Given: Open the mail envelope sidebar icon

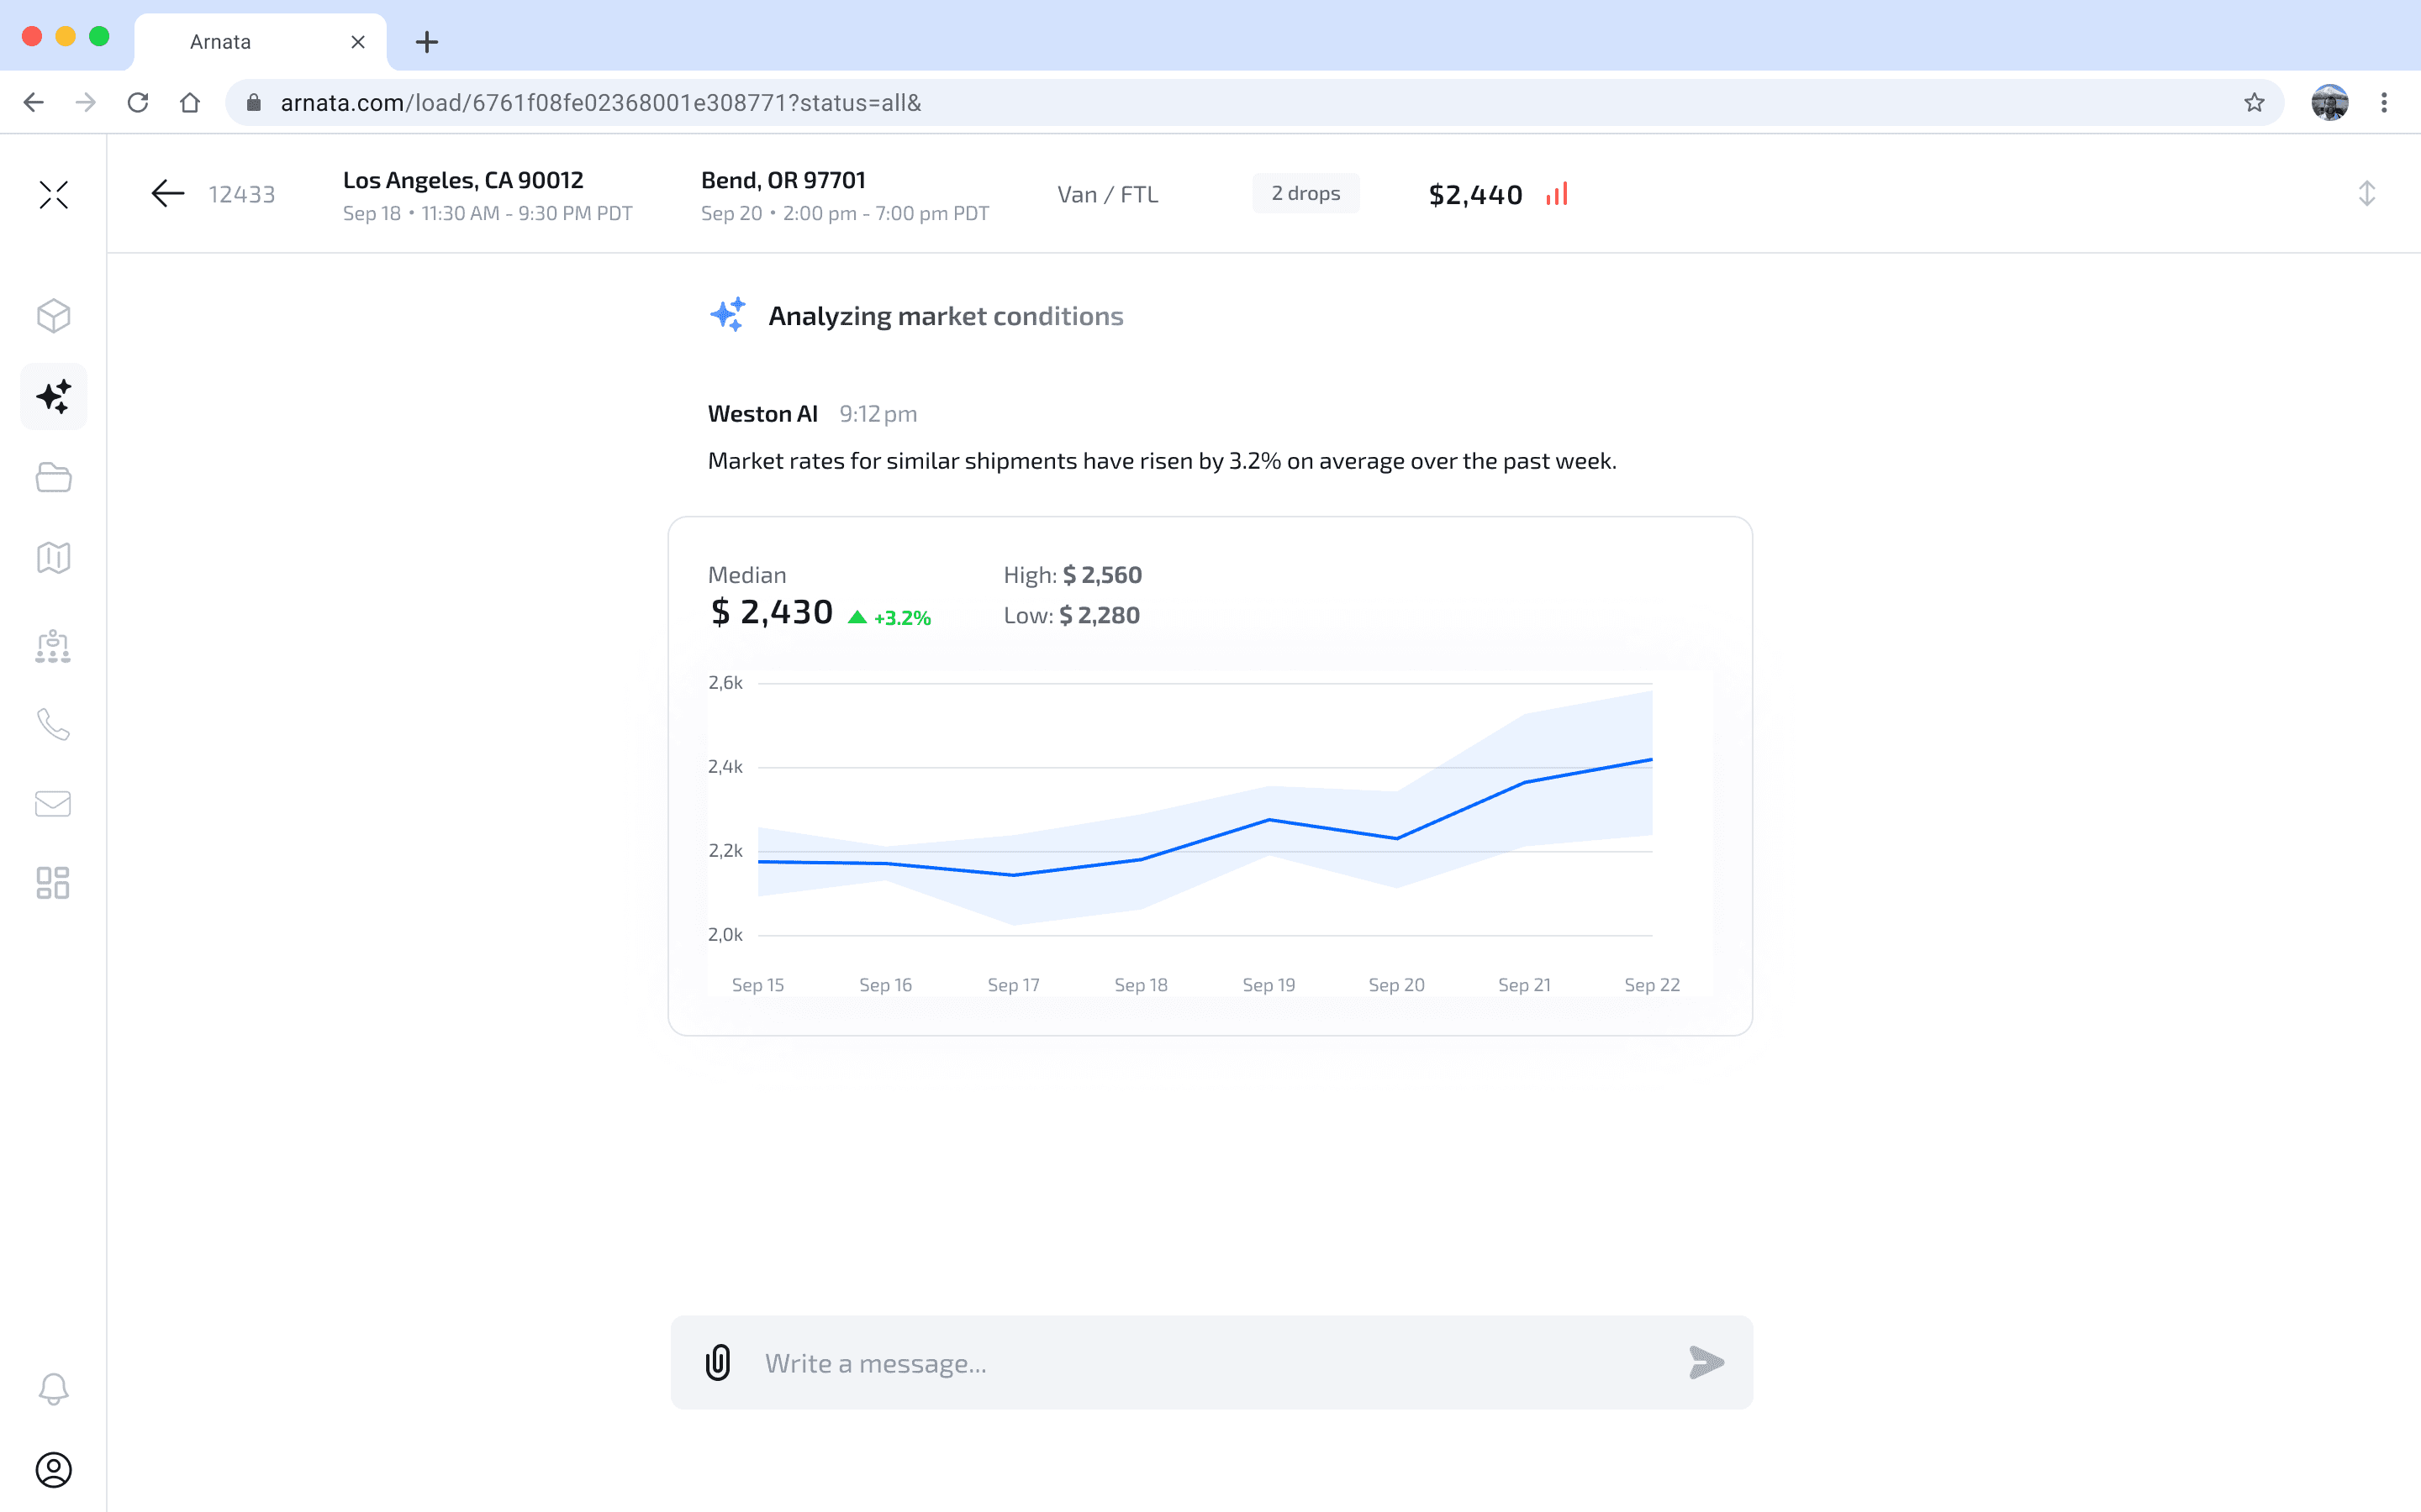Looking at the screenshot, I should pyautogui.click(x=53, y=804).
